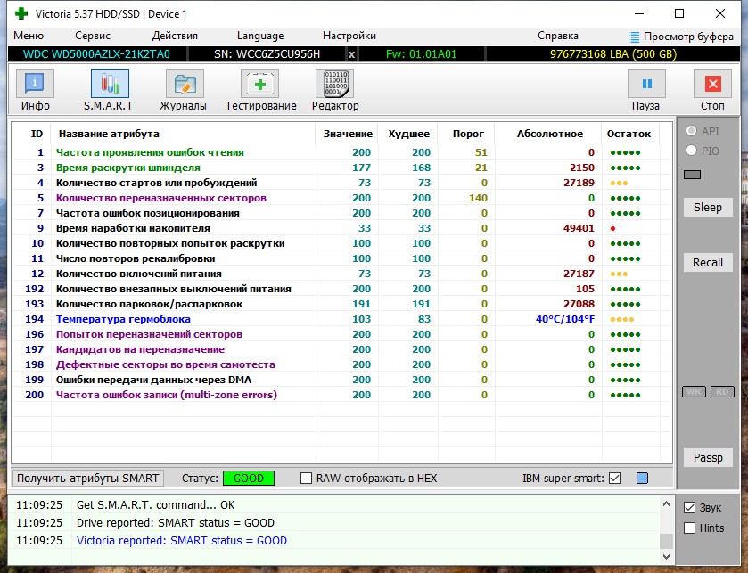Image resolution: width=748 pixels, height=573 pixels.
Task: Open the Тестирование first-aid kit icon
Action: 259,84
